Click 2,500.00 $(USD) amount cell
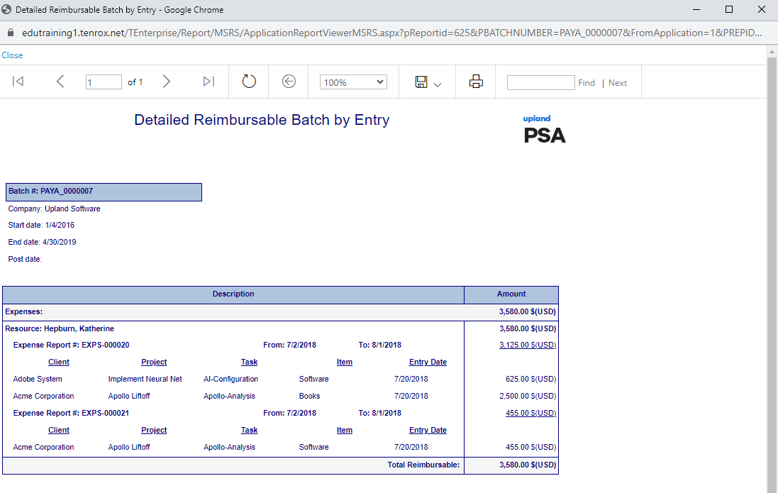Screen dimensions: 778x493 point(528,397)
